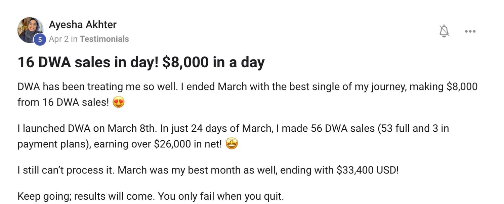
Task: Open Ayesha Akhter's profile photo
Action: pos(31,30)
